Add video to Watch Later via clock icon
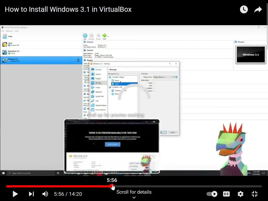Image resolution: width=268 pixels, height=201 pixels. (x=244, y=9)
